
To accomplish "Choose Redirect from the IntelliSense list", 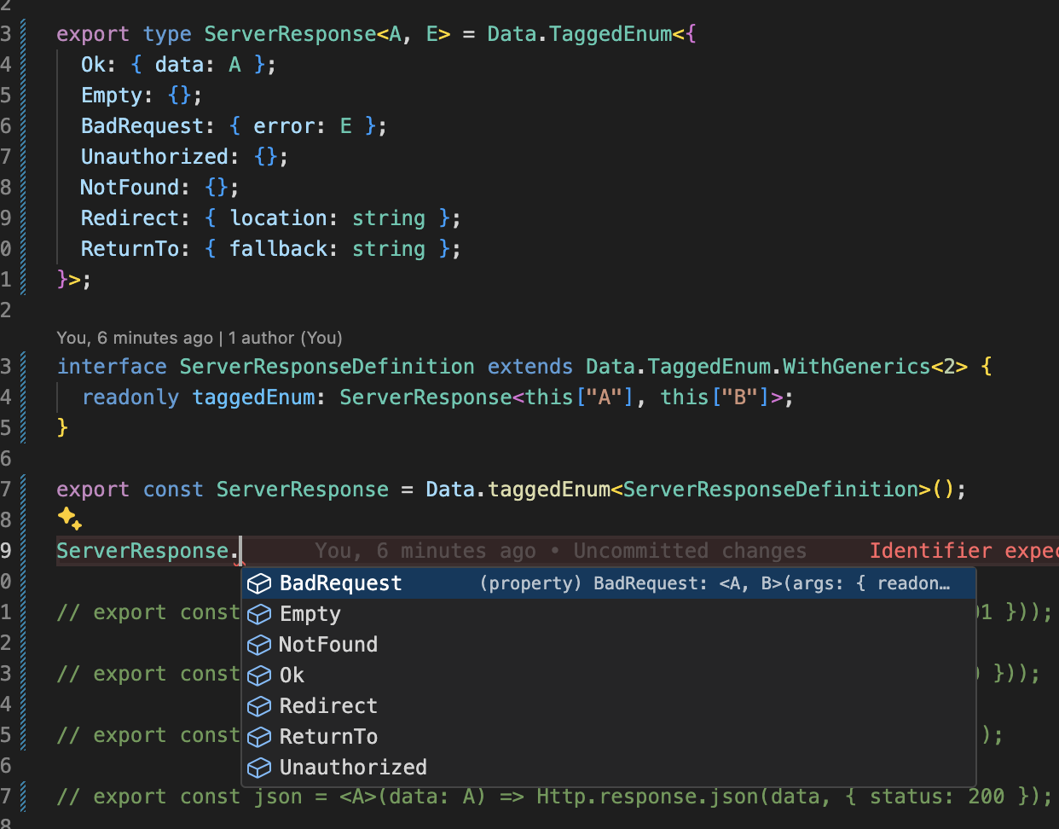I will 327,706.
